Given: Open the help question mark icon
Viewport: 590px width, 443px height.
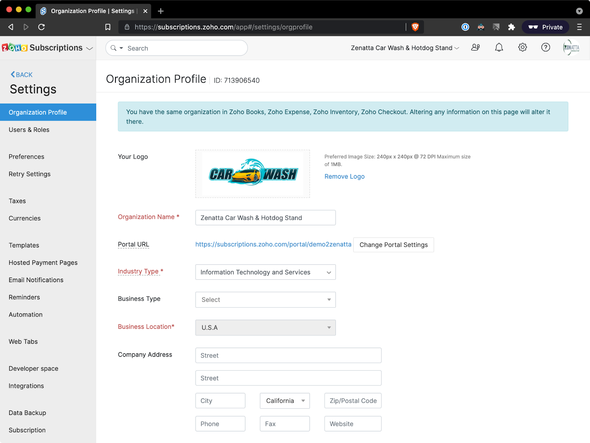Looking at the screenshot, I should point(546,48).
